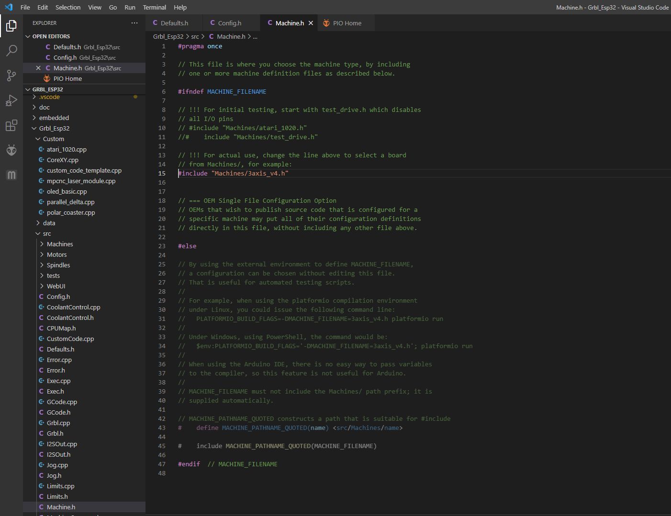
Task: Click the VS Code logo icon
Action: (9, 7)
